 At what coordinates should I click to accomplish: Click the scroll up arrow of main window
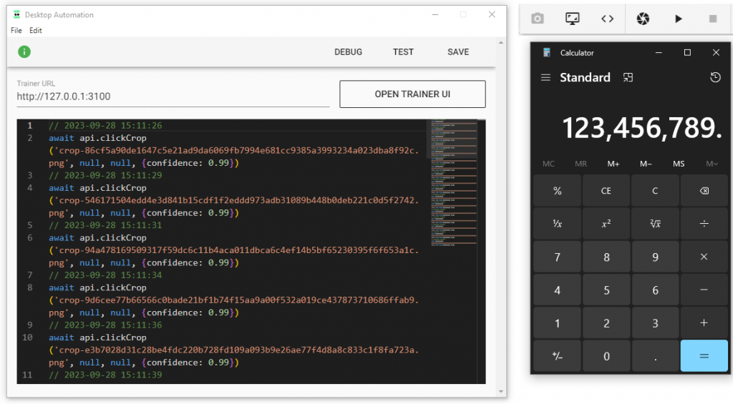pos(501,43)
